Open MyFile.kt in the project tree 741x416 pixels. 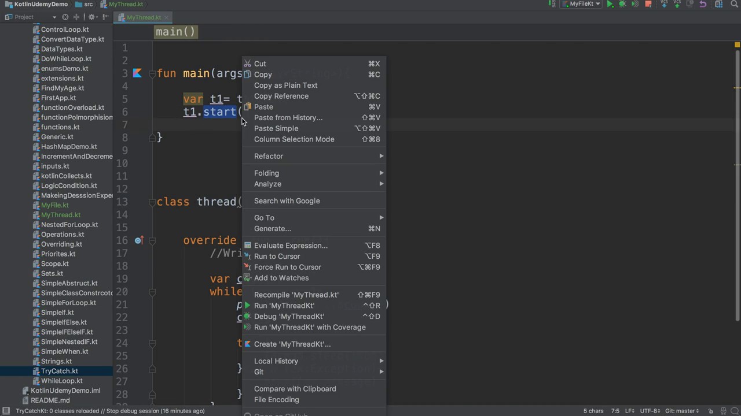tap(55, 205)
